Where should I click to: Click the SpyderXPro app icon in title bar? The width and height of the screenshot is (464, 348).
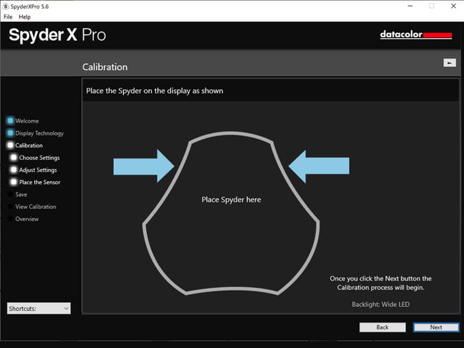click(x=5, y=6)
